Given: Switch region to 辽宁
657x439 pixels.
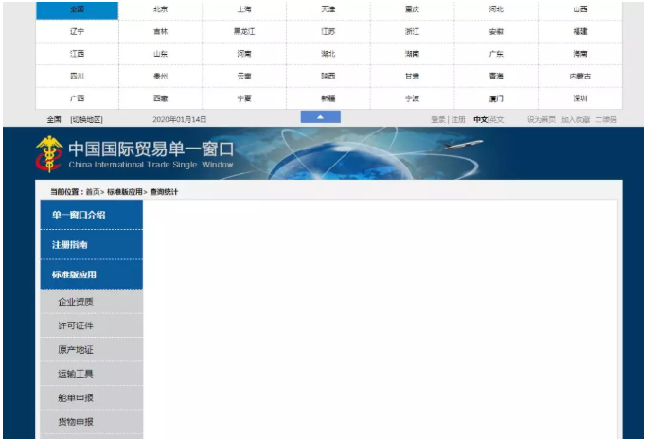Looking at the screenshot, I should 77,31.
